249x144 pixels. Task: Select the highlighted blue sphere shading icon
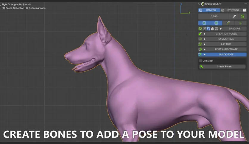208,29
